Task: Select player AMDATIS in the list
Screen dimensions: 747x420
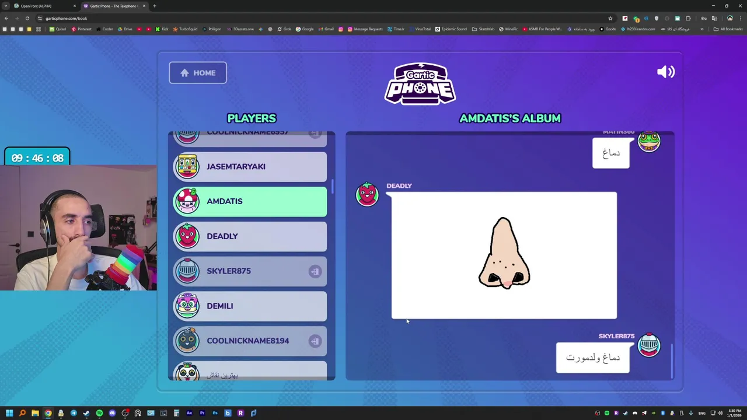Action: pyautogui.click(x=250, y=201)
